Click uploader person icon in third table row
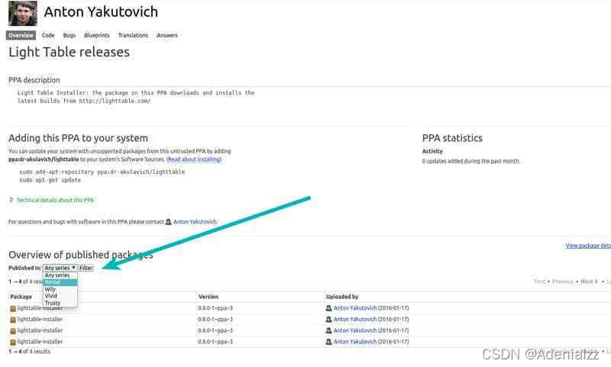 [329, 331]
